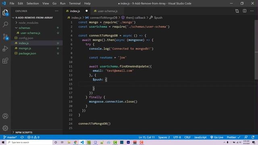
Task: Open editor More Actions ellipsis
Action: pos(252,11)
